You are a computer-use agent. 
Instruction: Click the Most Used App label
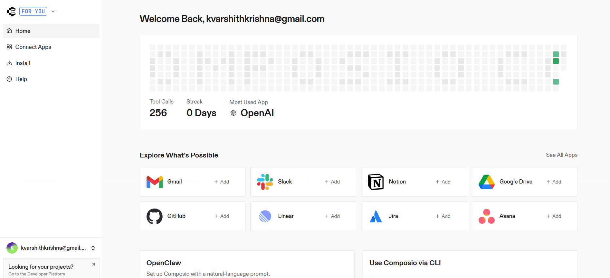coord(249,102)
